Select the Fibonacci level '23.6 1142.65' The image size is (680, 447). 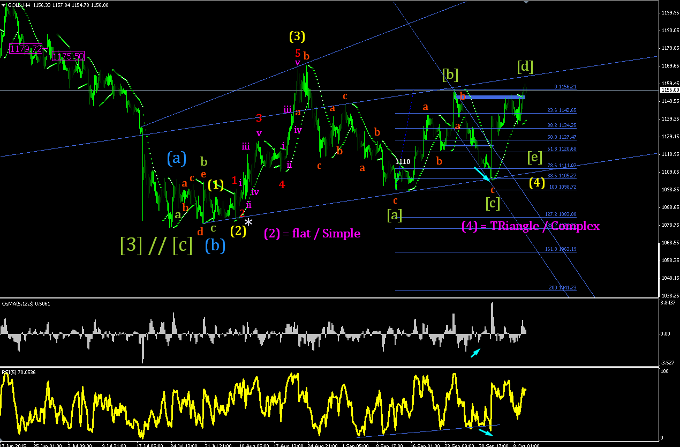(562, 110)
